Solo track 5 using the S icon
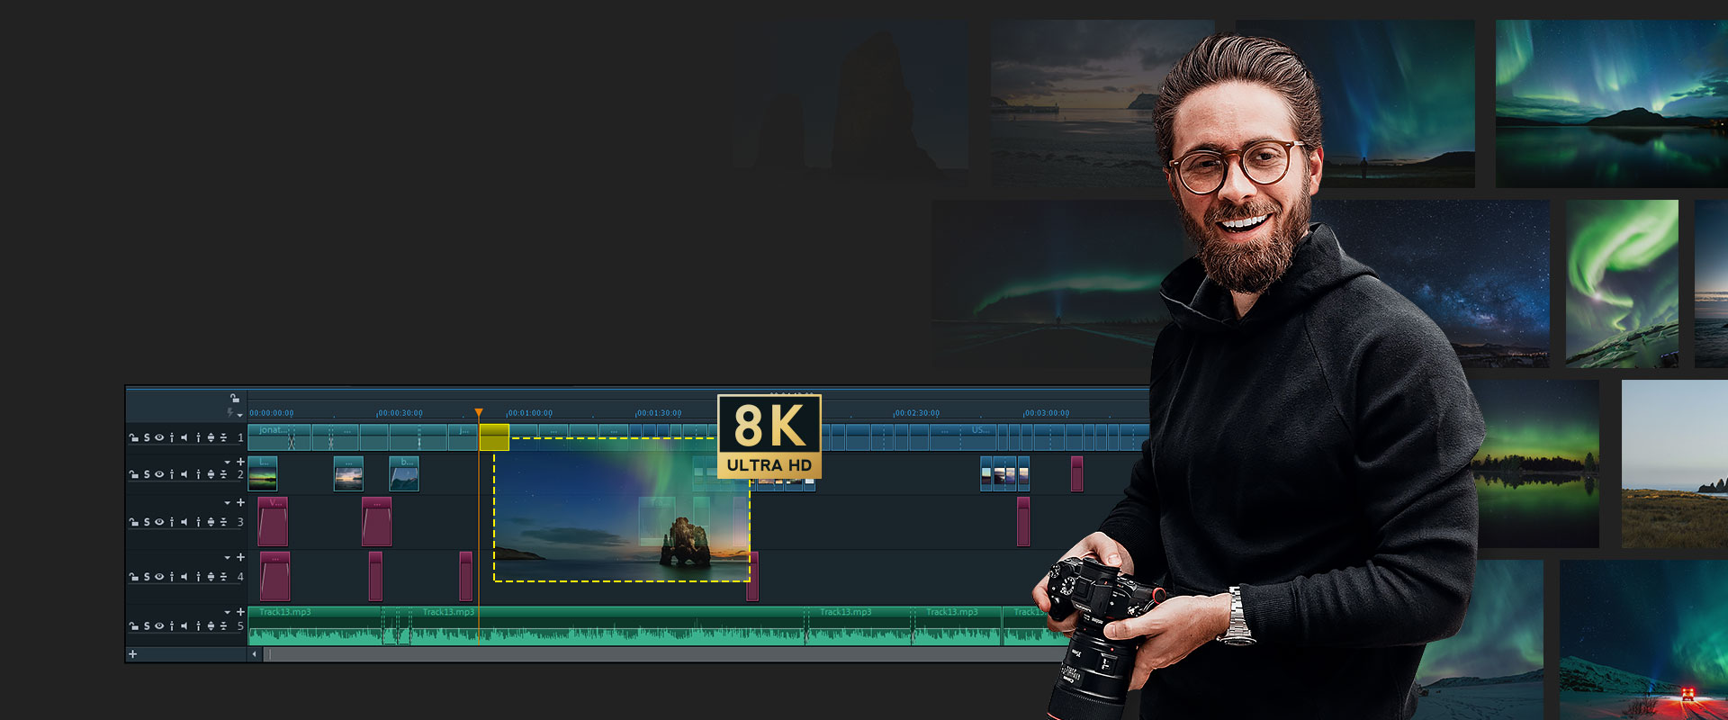Screen dimensions: 1728x720 pos(147,625)
